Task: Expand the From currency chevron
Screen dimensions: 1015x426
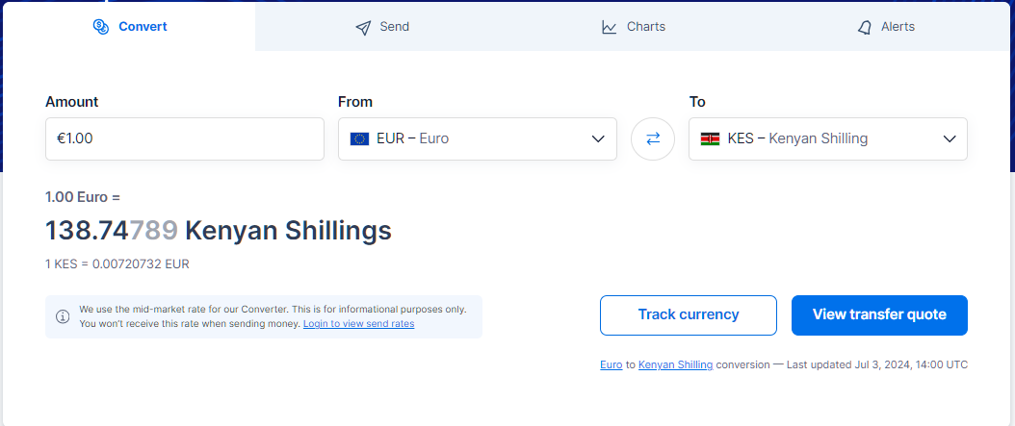Action: pos(599,139)
